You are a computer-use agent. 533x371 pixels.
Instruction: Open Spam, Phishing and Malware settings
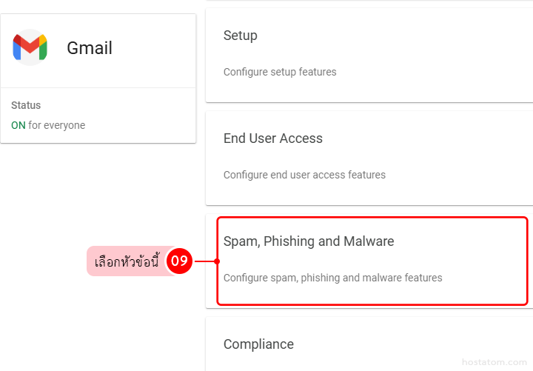(x=309, y=241)
